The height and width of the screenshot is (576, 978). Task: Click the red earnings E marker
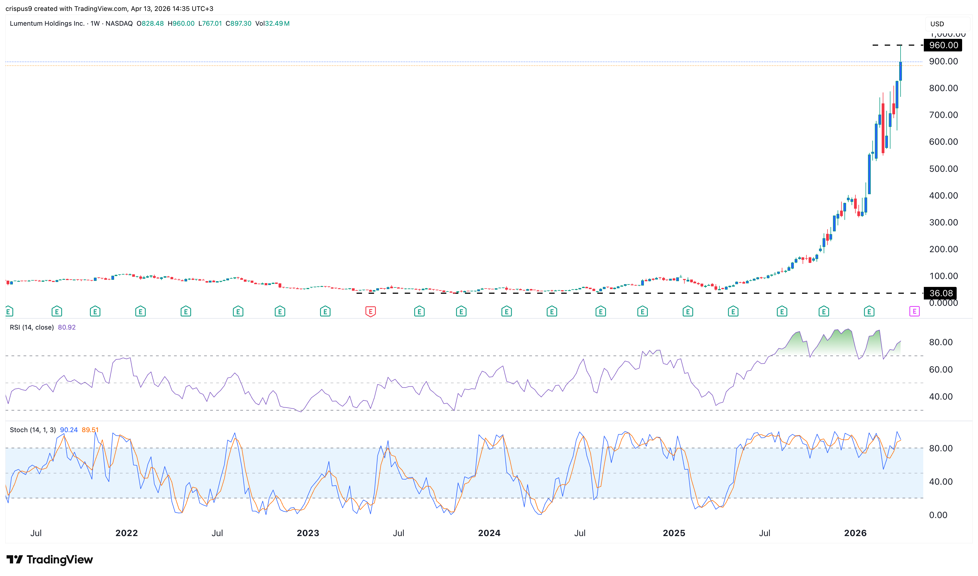click(x=371, y=311)
